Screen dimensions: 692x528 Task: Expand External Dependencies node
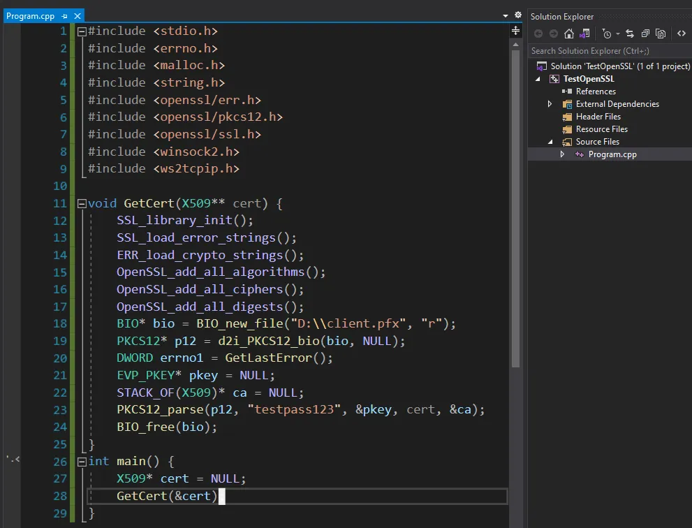[550, 104]
